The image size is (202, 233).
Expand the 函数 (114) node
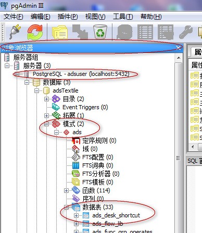point(66,190)
